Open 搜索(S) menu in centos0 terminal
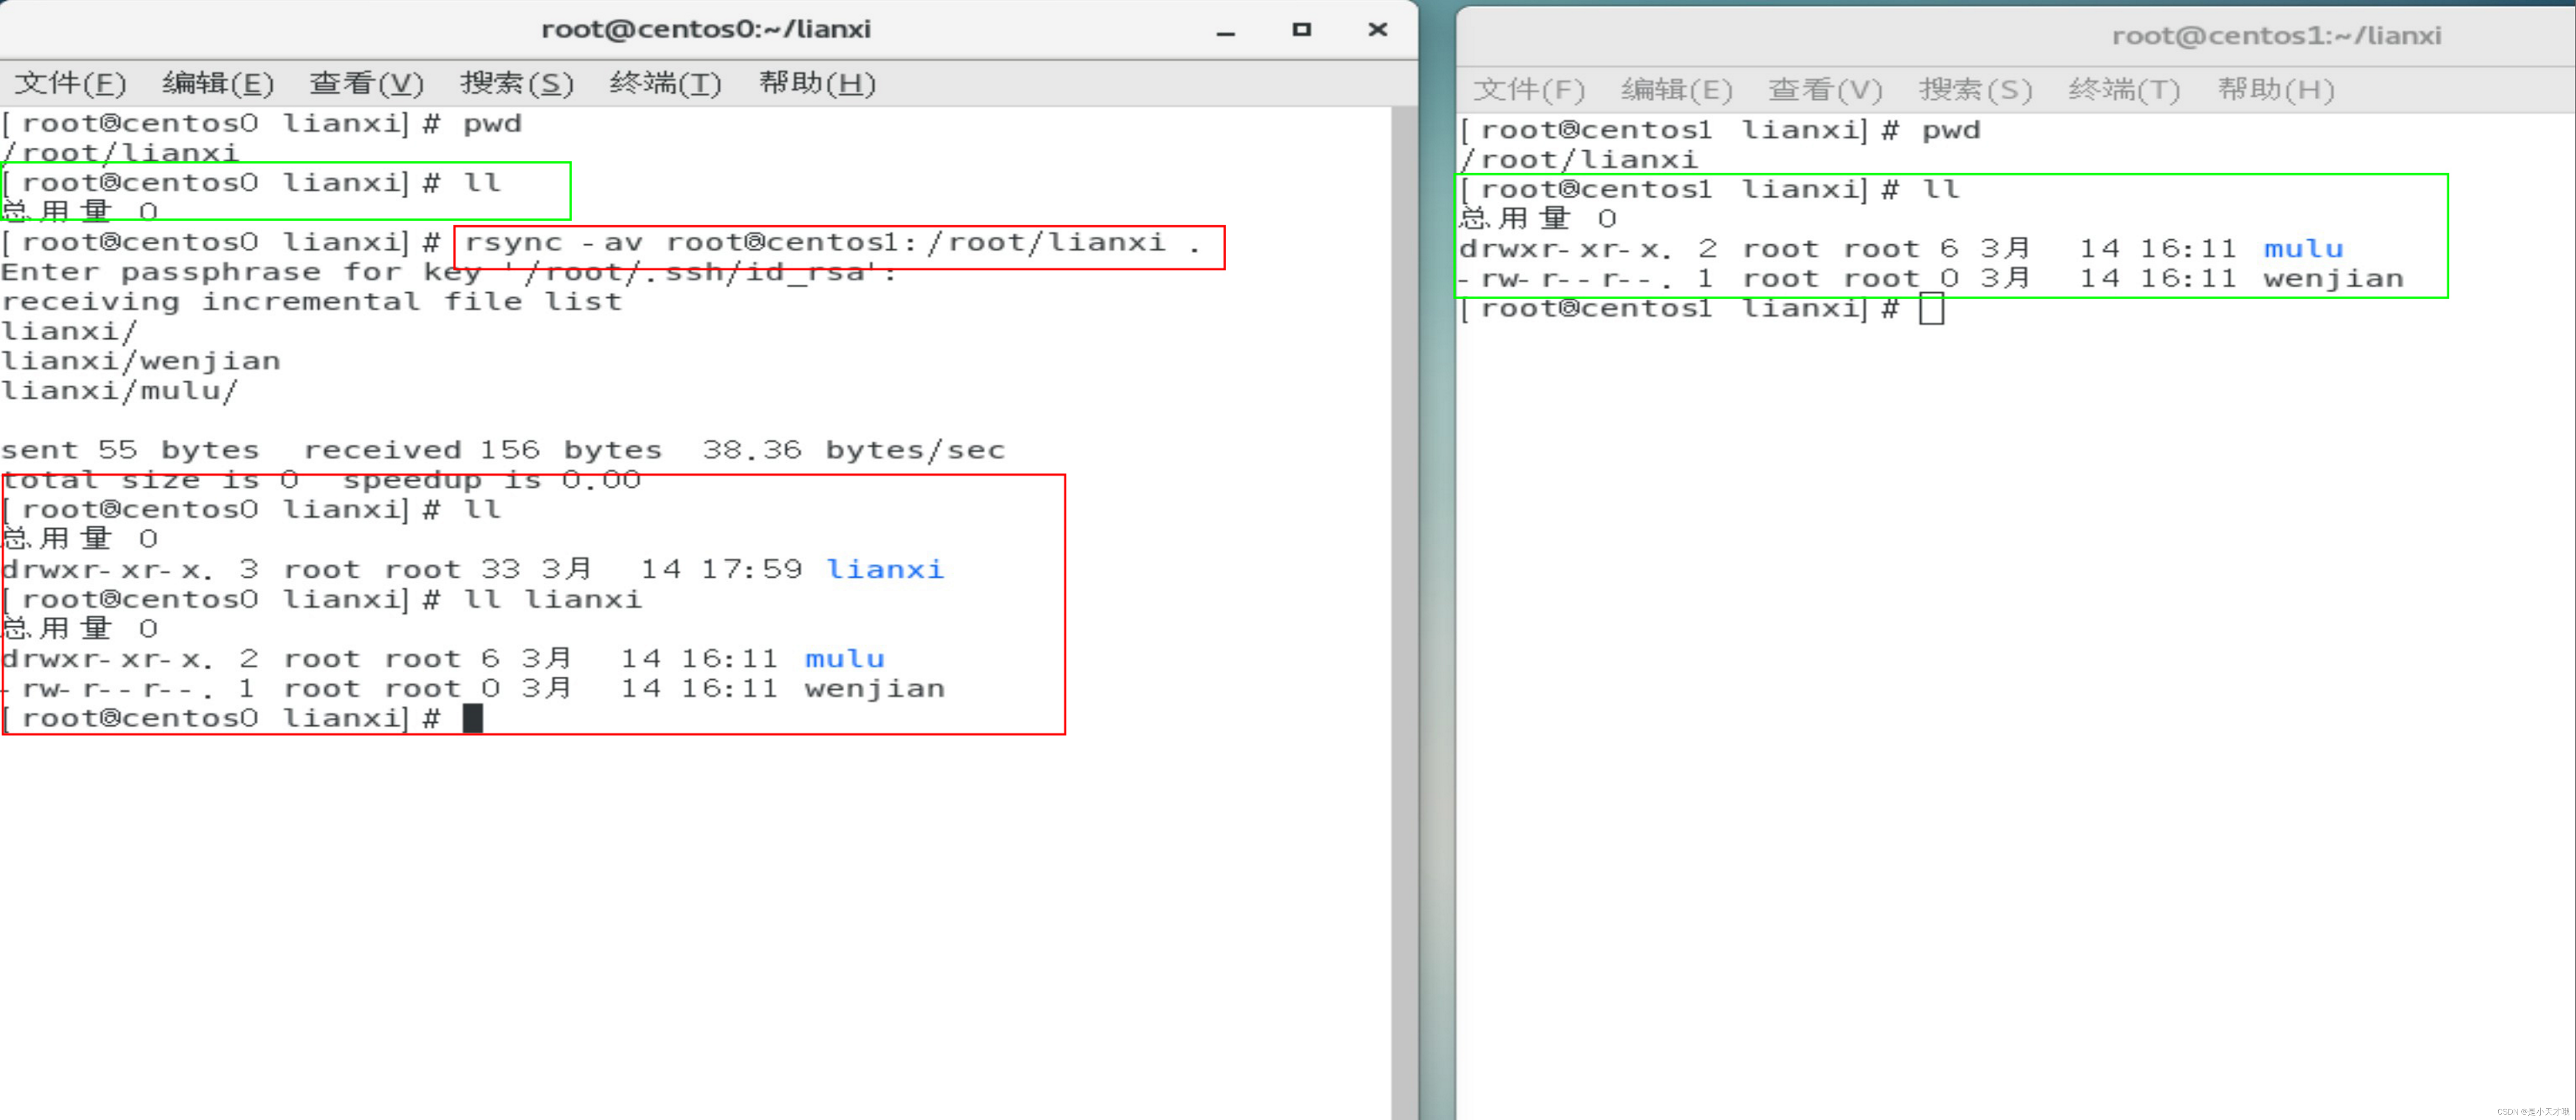The image size is (2576, 1120). 516,83
